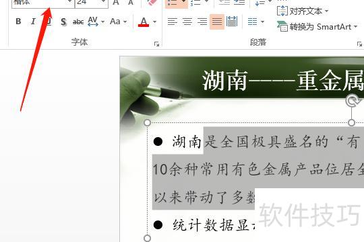
Task: Click the larger A increase font size
Action: [x=116, y=2]
